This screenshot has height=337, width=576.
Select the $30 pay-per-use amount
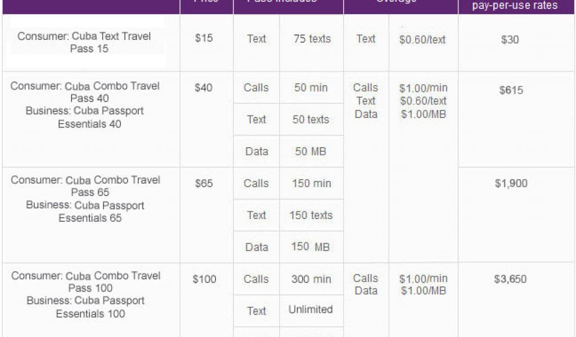[510, 40]
